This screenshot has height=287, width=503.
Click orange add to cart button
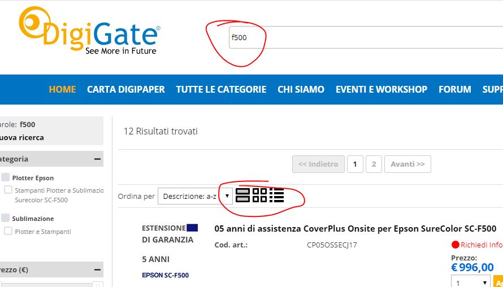pyautogui.click(x=498, y=281)
